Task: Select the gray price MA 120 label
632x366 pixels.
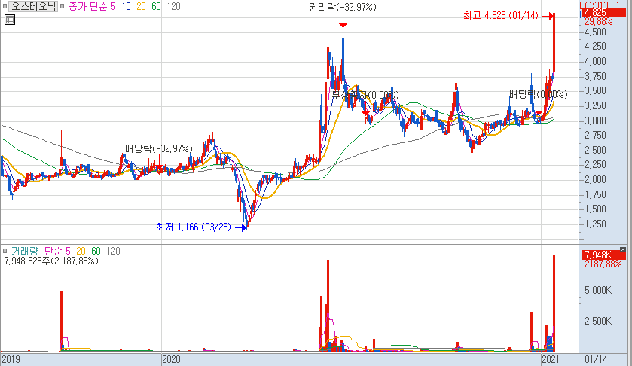Action: [174, 6]
